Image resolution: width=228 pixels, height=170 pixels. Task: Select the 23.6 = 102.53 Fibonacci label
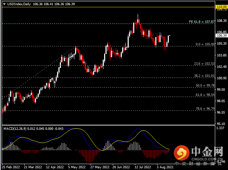(x=204, y=64)
